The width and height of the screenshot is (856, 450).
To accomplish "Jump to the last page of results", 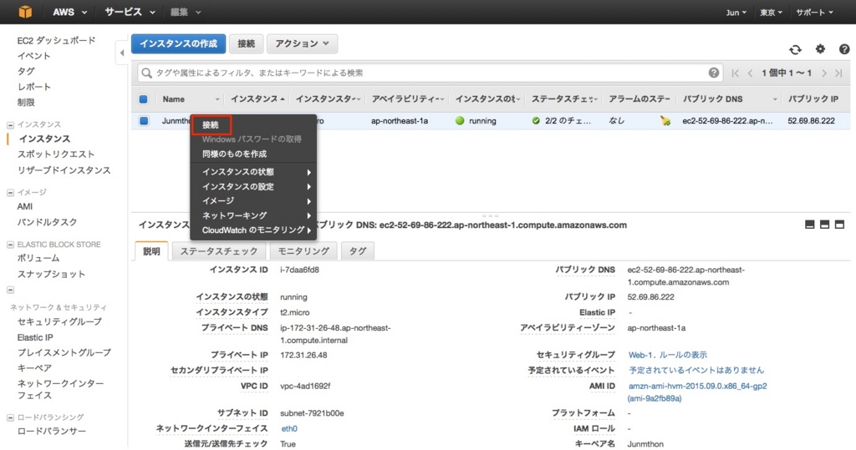I will 838,73.
